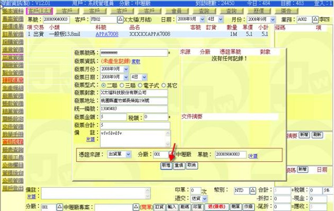
Task: Expand the 發票月份 month dropdown
Action: [x=126, y=69]
